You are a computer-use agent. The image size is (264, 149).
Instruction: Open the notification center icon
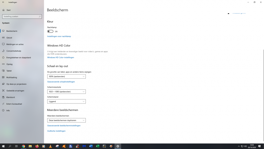coord(260,146)
